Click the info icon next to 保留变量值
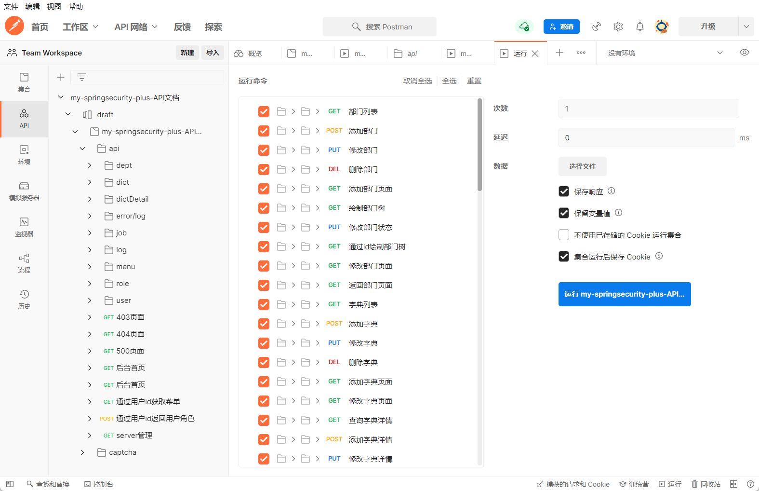Screen dimensions: 759x491 pyautogui.click(x=619, y=213)
